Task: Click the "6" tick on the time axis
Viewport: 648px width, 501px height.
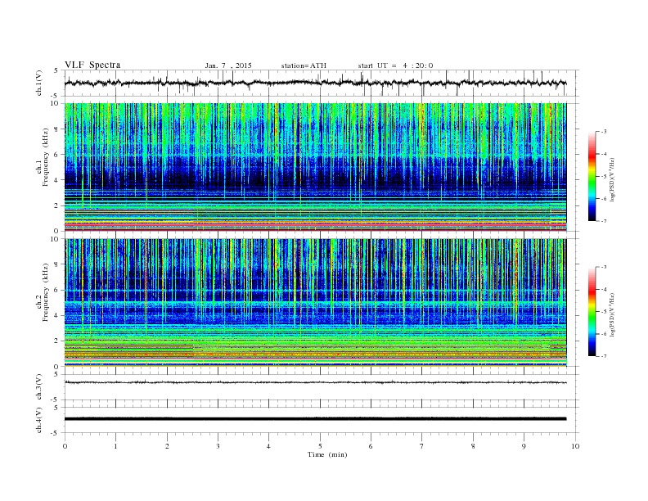Action: (371, 446)
